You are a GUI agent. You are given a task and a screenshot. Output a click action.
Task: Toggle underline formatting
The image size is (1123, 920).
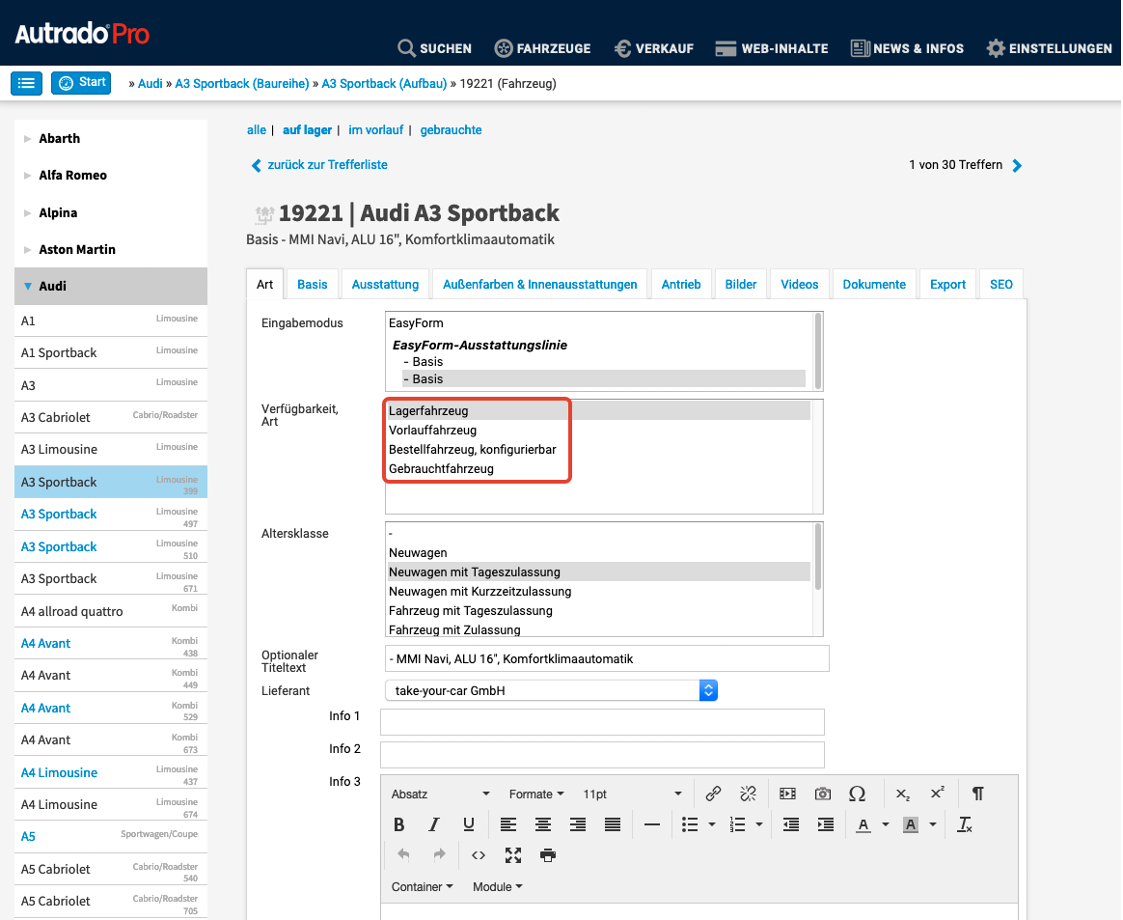click(x=469, y=824)
